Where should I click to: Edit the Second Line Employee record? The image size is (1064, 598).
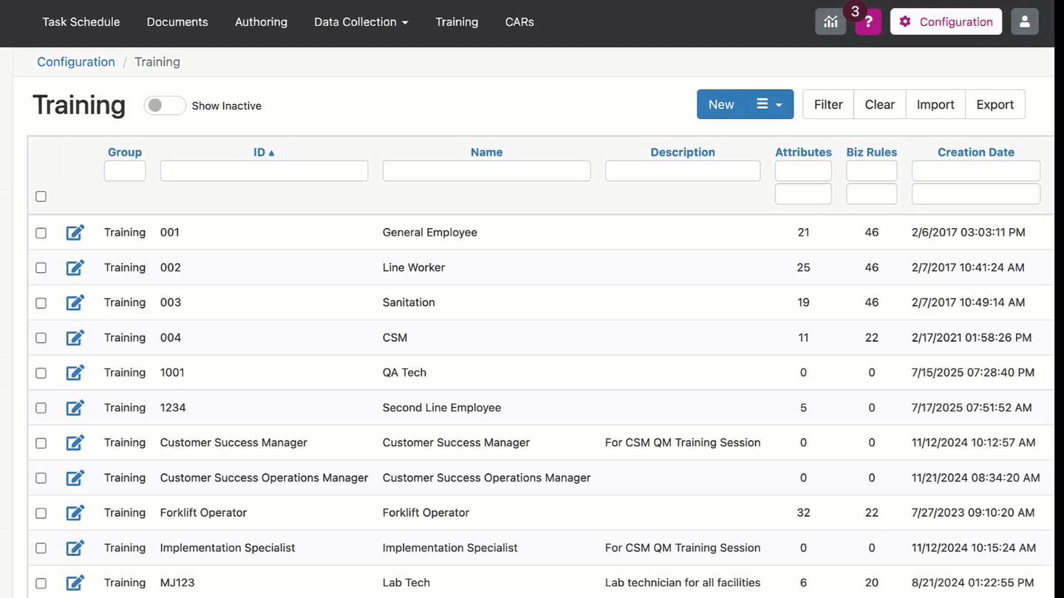(75, 408)
